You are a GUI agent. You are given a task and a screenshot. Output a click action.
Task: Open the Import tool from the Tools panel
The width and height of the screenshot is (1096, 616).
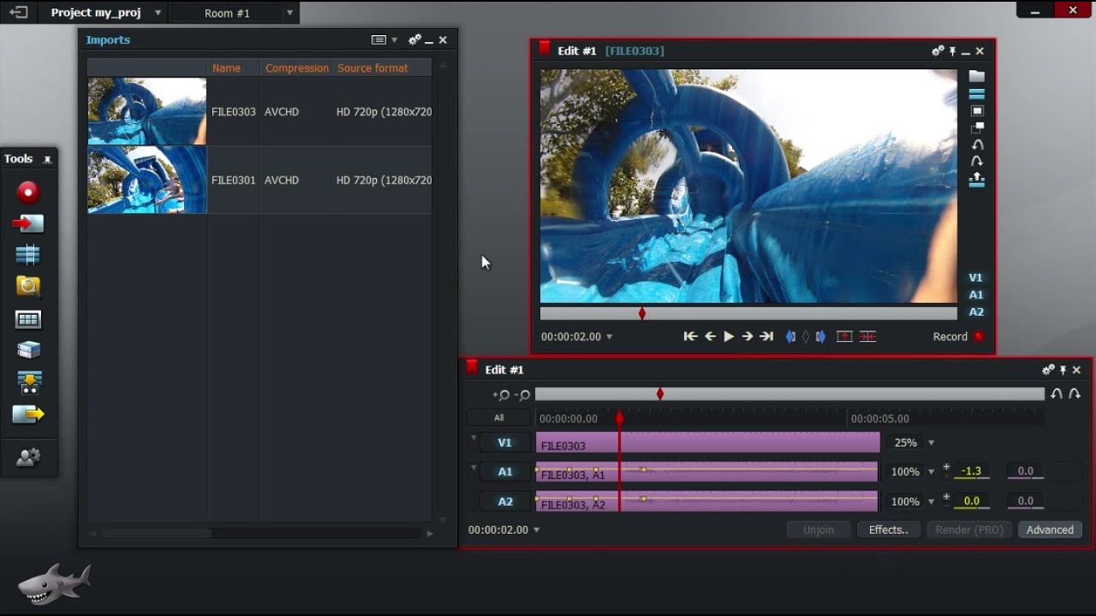(x=27, y=223)
